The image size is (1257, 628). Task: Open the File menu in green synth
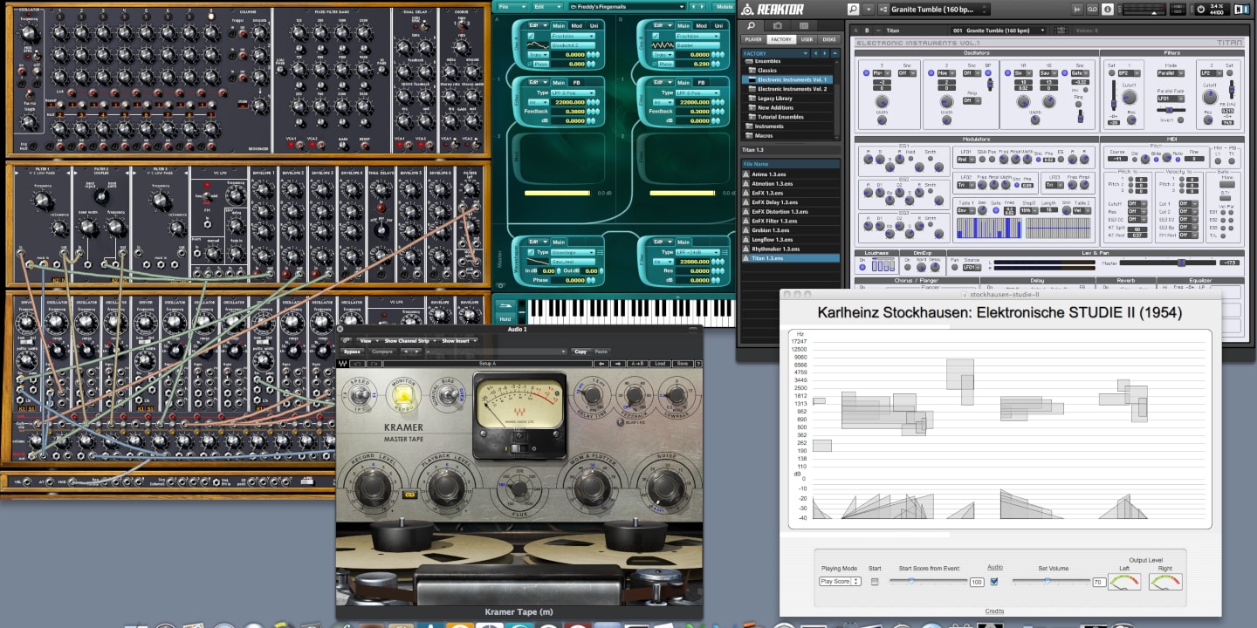pyautogui.click(x=512, y=7)
